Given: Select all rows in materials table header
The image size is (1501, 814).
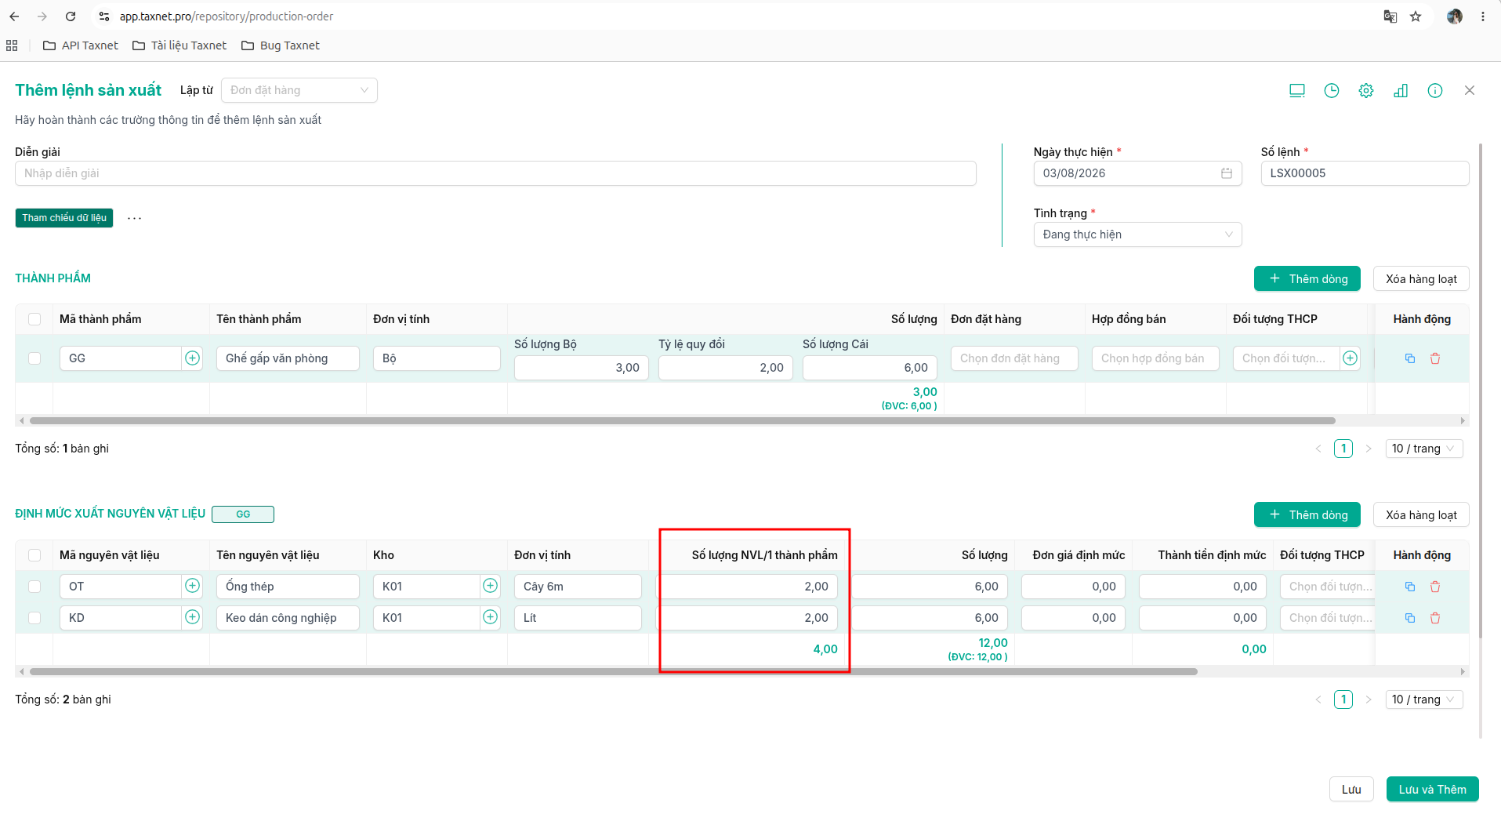Looking at the screenshot, I should click(x=34, y=555).
